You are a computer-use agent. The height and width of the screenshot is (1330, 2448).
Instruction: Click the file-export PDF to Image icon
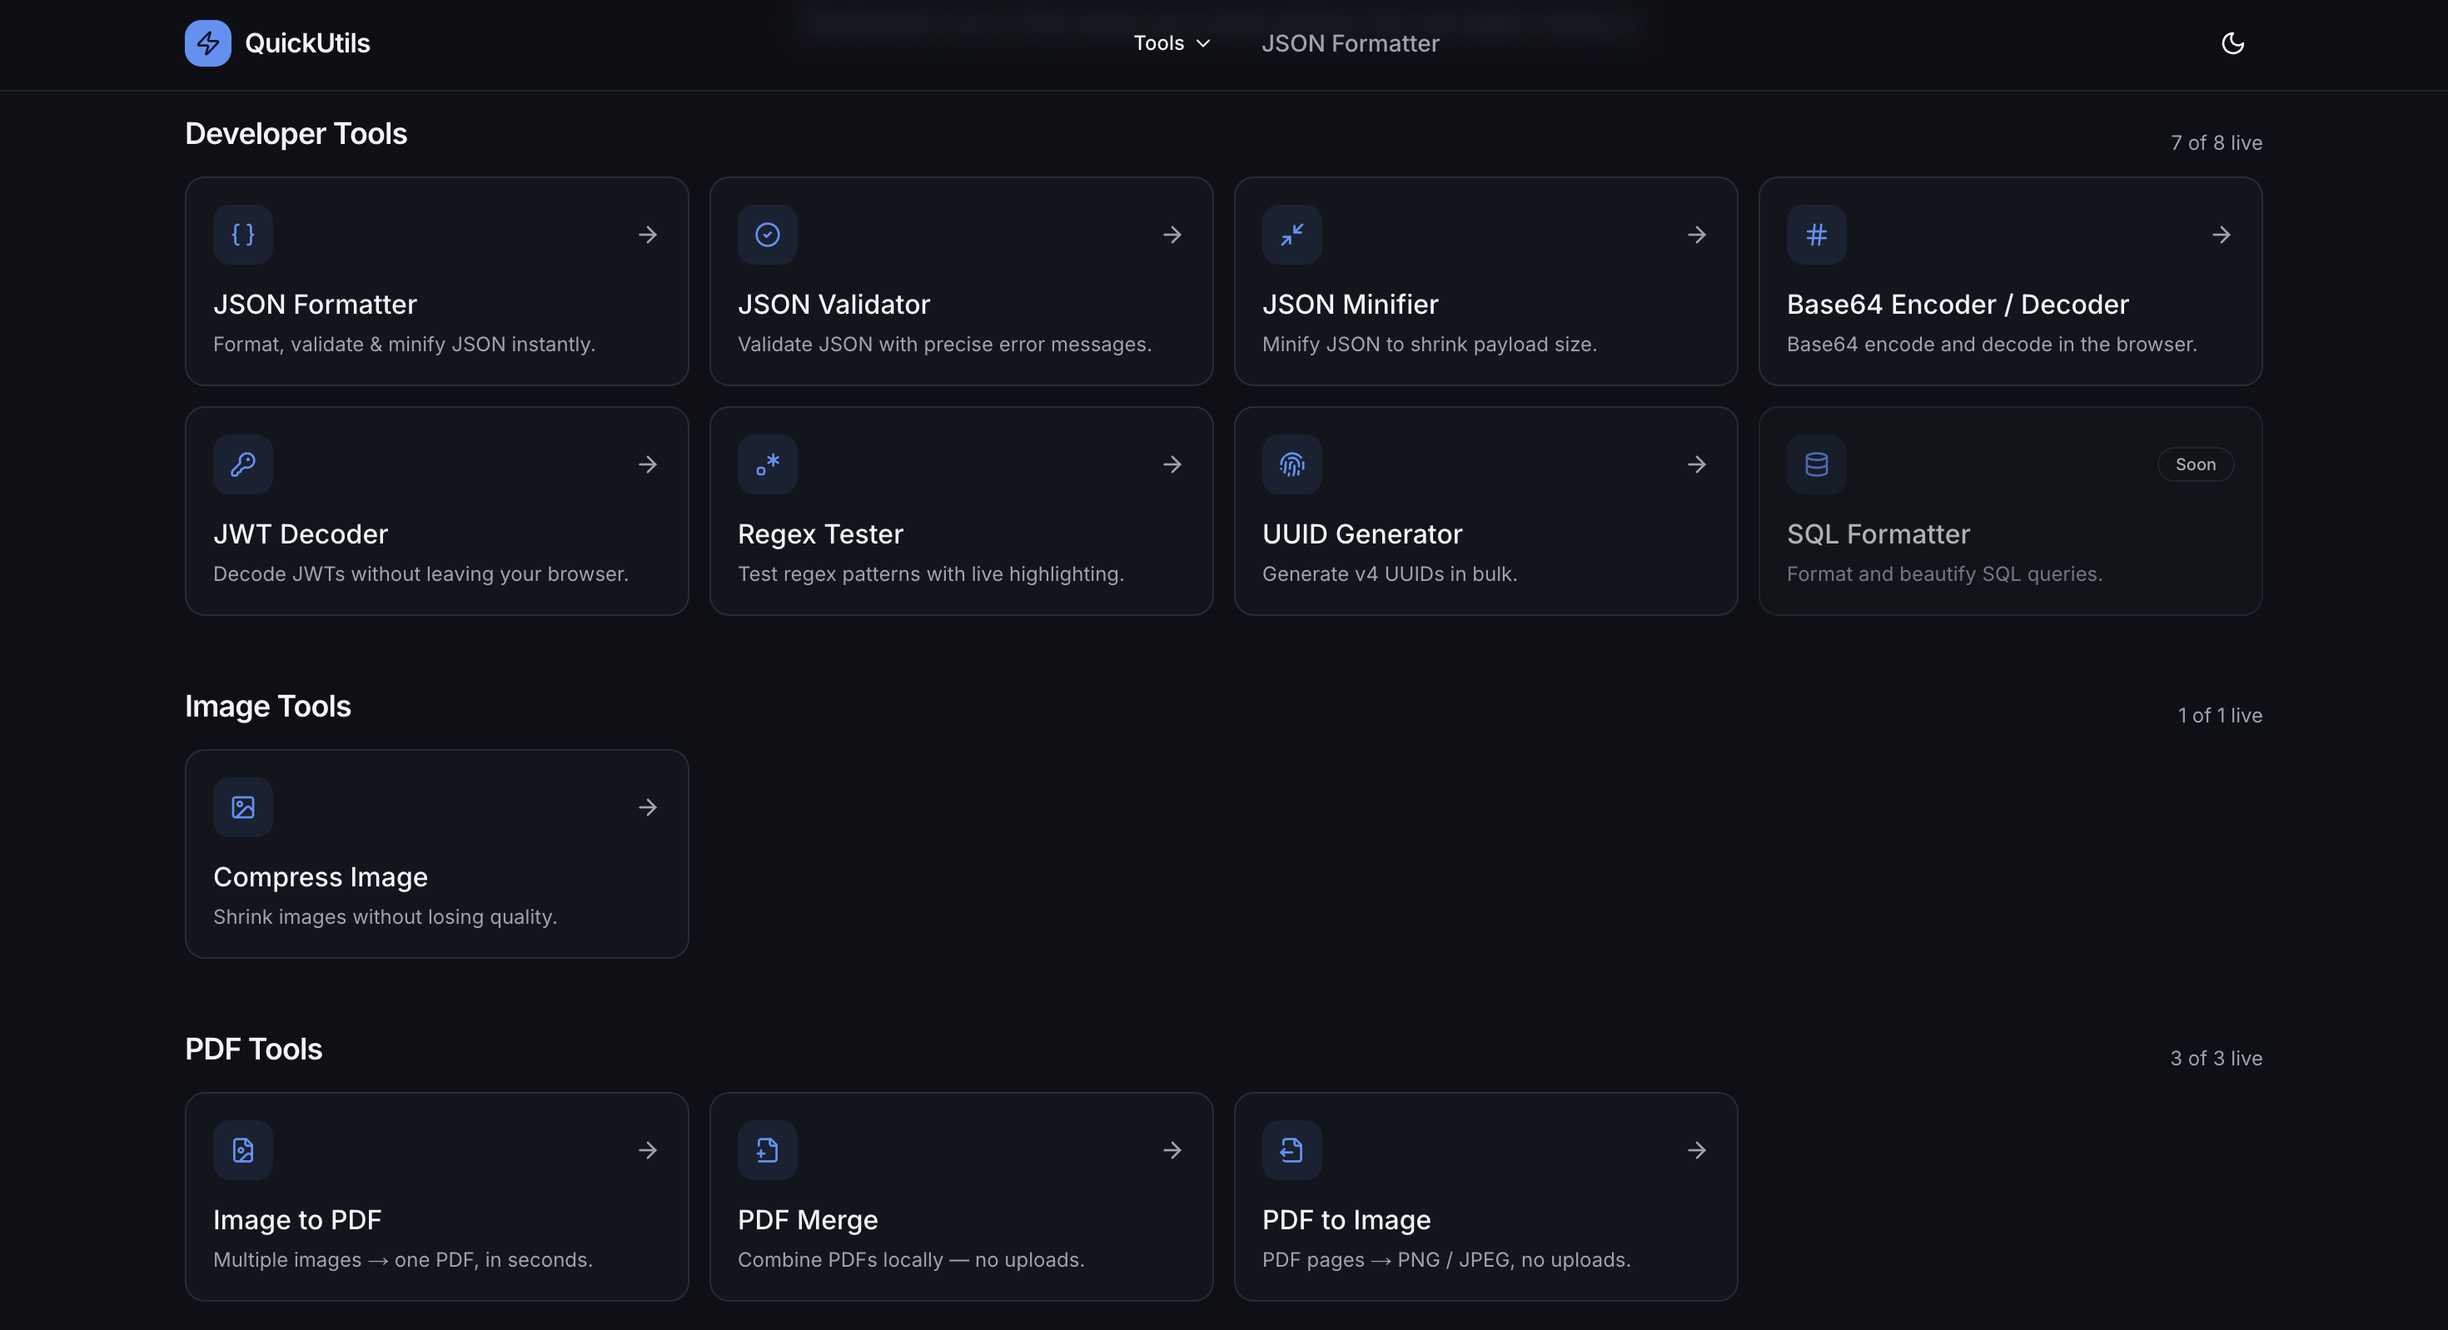[1291, 1149]
